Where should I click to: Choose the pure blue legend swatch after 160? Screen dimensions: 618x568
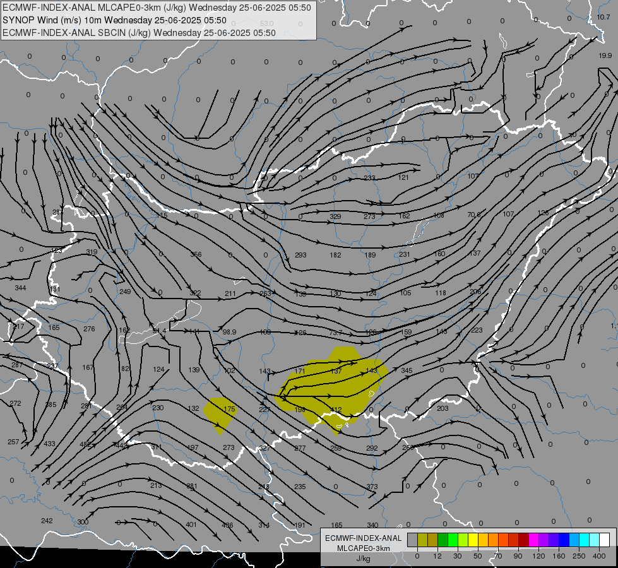[x=564, y=540]
